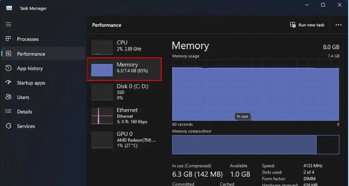Screen dimensions: 349x186
Task: Click the Ethernet throughput graph thumbnail
Action: tap(102, 116)
